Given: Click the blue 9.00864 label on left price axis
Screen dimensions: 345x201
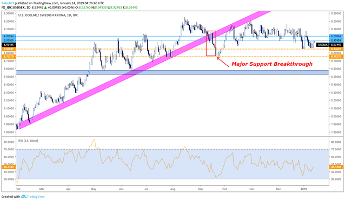Looking at the screenshot, I should 9,36.
